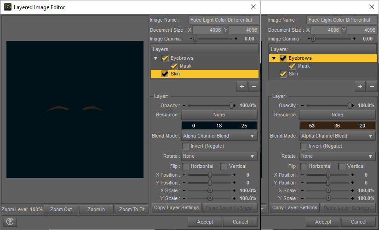Click Accept button in right window
The image size is (379, 230).
[x=323, y=222]
